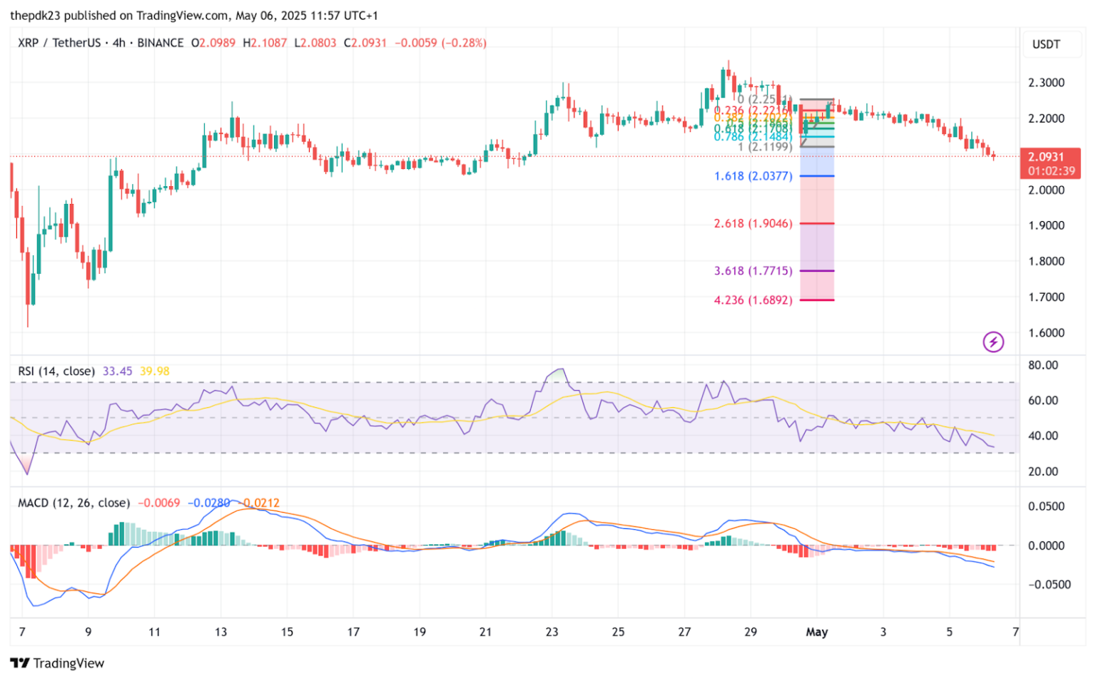Click the MACD histogram value -0.0069

(x=158, y=503)
